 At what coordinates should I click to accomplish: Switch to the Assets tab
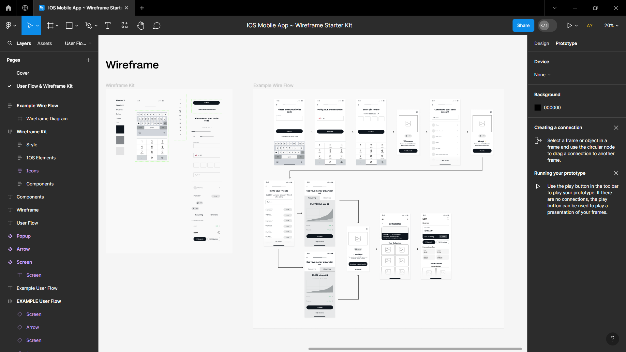(x=44, y=43)
